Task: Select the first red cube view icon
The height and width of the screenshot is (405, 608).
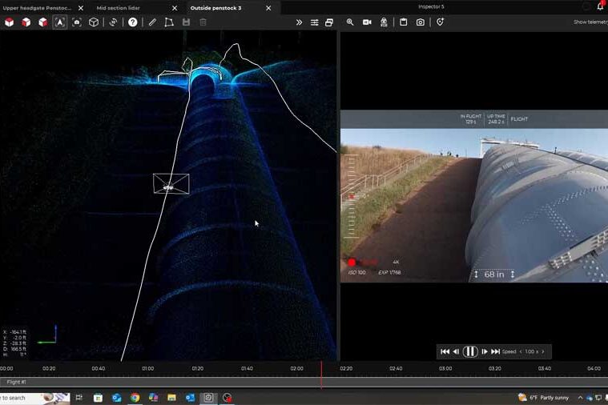Action: [x=10, y=22]
